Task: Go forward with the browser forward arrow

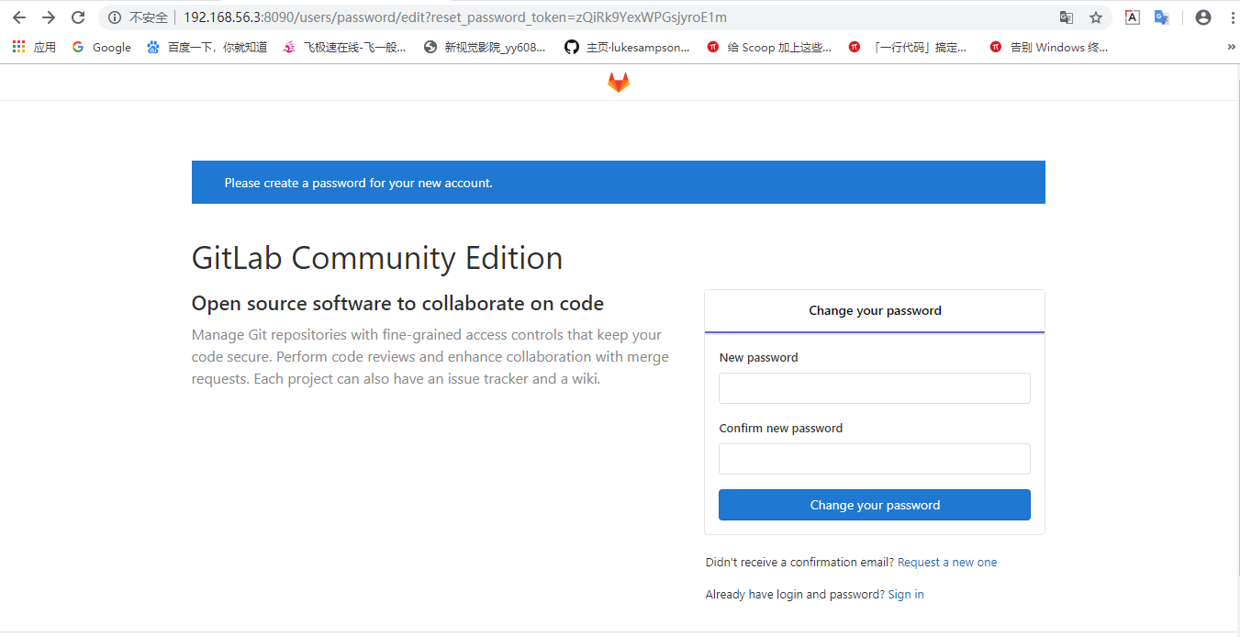Action: 49,17
